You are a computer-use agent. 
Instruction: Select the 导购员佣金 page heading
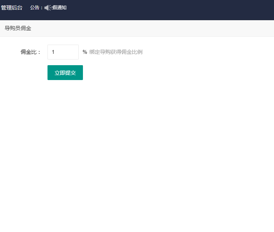[x=18, y=28]
